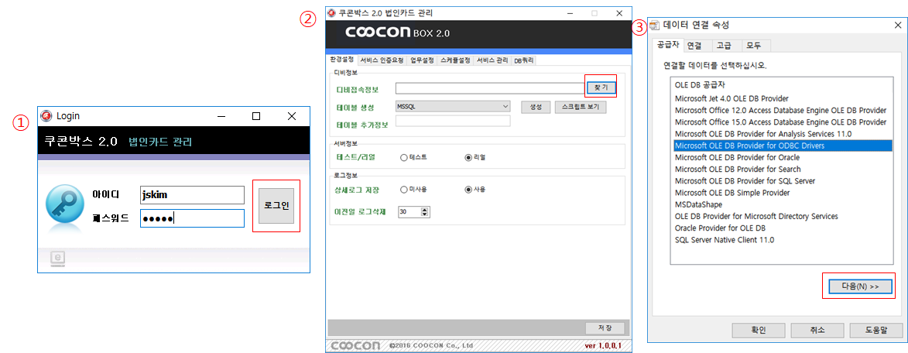This screenshot has height=353, width=908.
Task: Click the 취소 button in data link dialog
Action: (x=817, y=331)
